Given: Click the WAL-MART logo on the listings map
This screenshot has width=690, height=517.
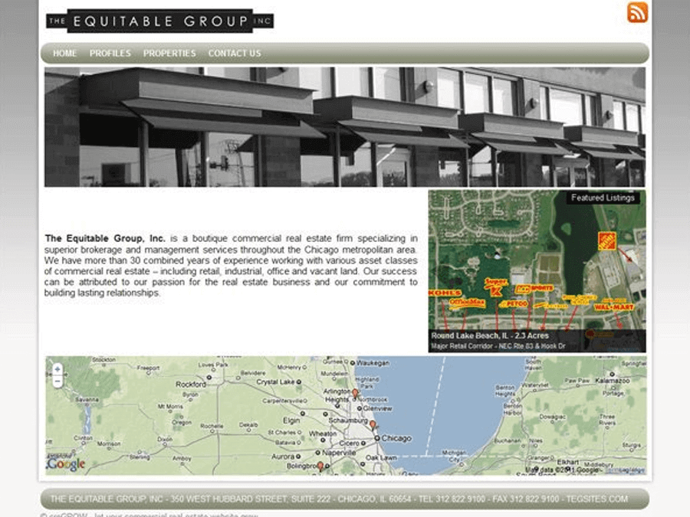Looking at the screenshot, I should [615, 306].
